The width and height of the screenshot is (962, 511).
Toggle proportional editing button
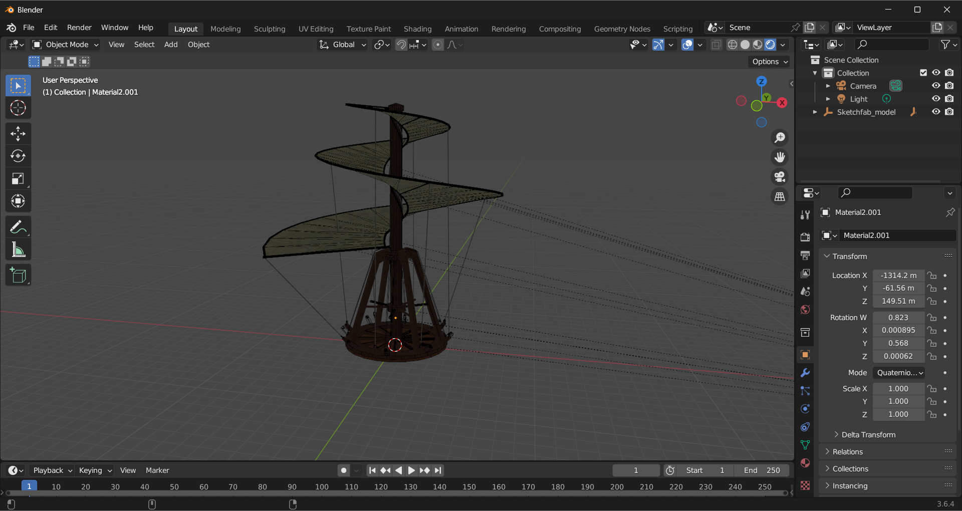(438, 45)
